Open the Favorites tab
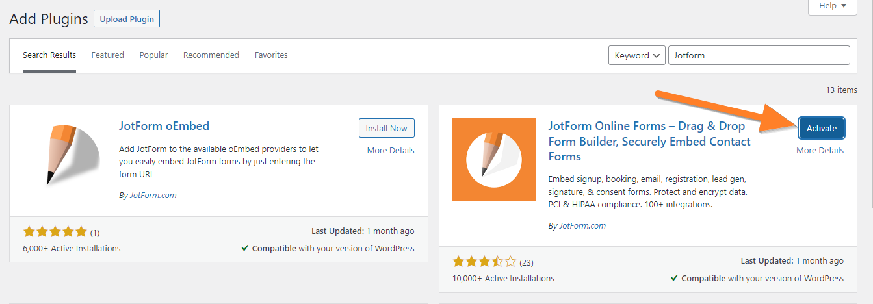This screenshot has width=873, height=304. point(271,55)
